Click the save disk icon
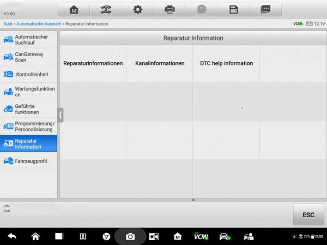 tap(234, 10)
